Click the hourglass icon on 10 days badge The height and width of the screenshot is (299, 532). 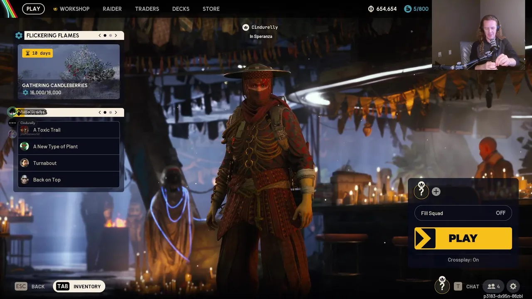tap(28, 53)
